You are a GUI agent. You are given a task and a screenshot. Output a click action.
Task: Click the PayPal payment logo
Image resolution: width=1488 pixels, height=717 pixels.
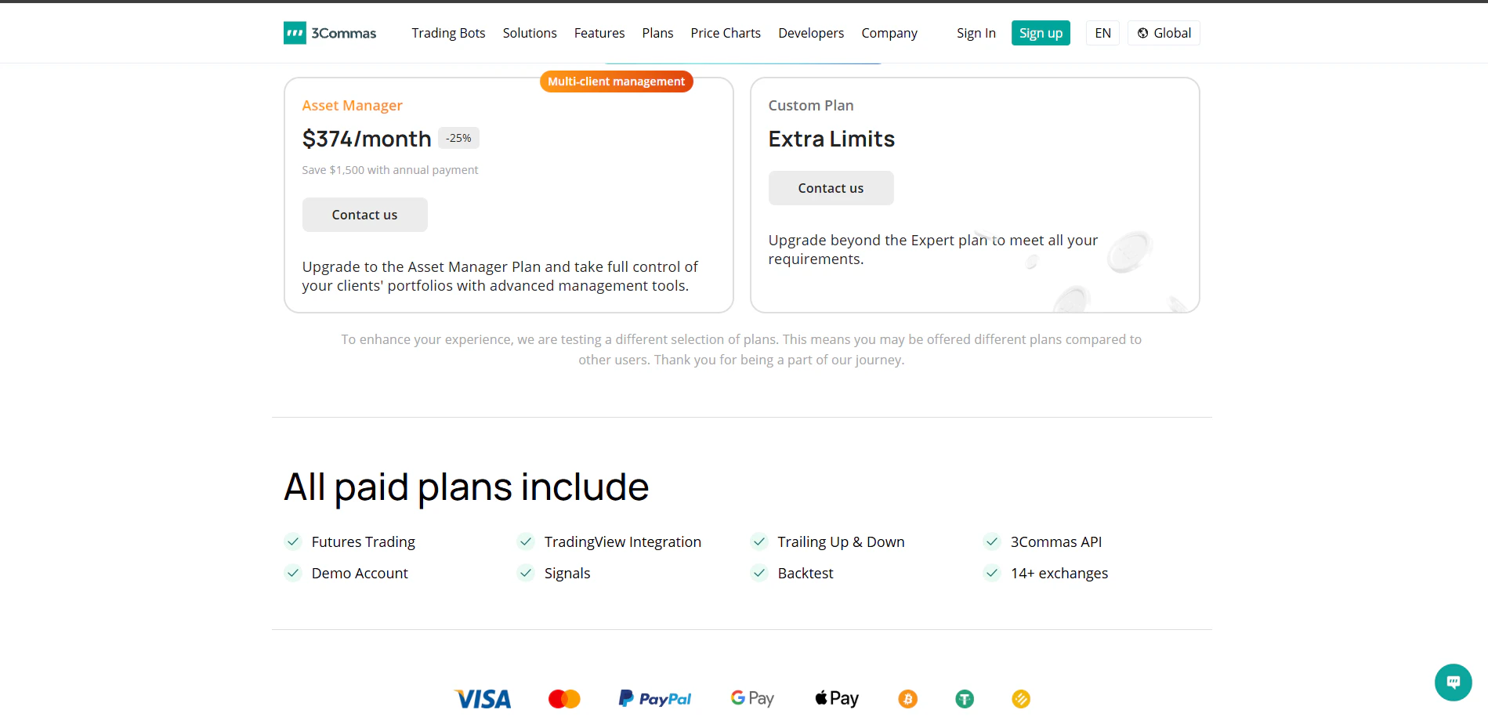click(x=655, y=698)
